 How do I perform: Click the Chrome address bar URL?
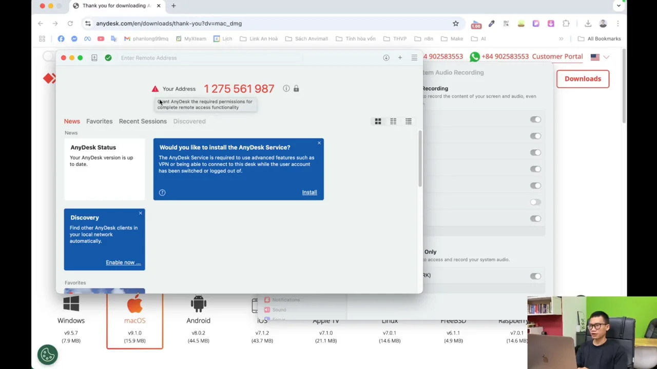click(x=169, y=24)
